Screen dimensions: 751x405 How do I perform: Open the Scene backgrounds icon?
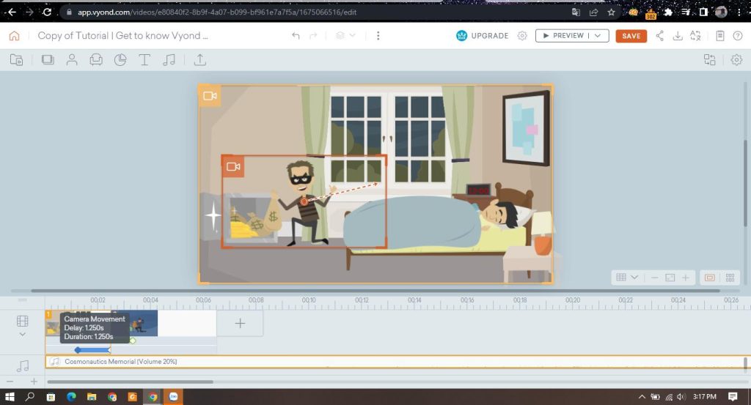click(48, 60)
